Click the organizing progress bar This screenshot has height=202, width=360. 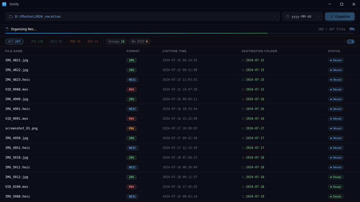(180, 33)
